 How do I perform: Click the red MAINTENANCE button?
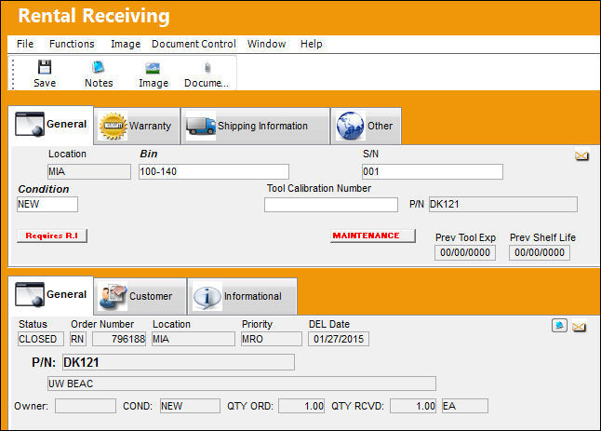click(x=372, y=236)
